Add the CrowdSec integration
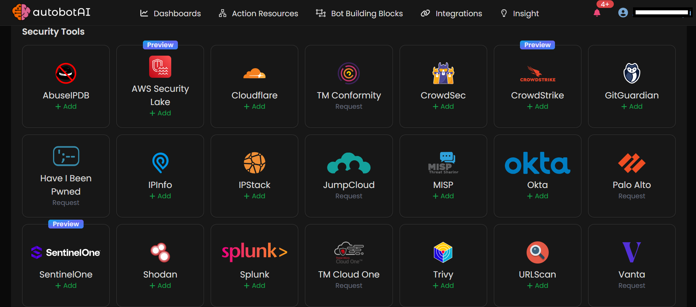The height and width of the screenshot is (307, 696). point(443,107)
